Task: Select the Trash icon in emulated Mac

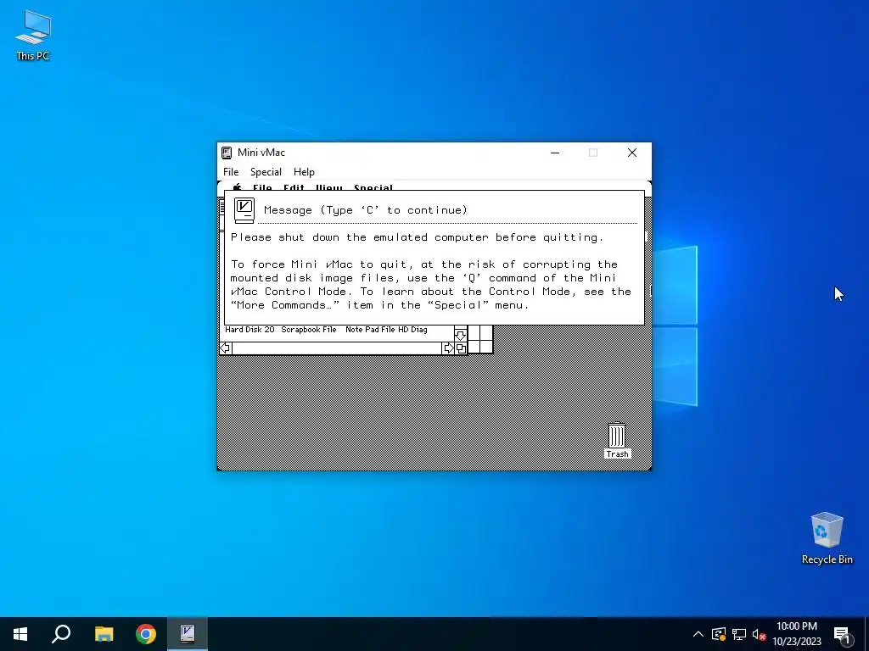Action: 617,440
